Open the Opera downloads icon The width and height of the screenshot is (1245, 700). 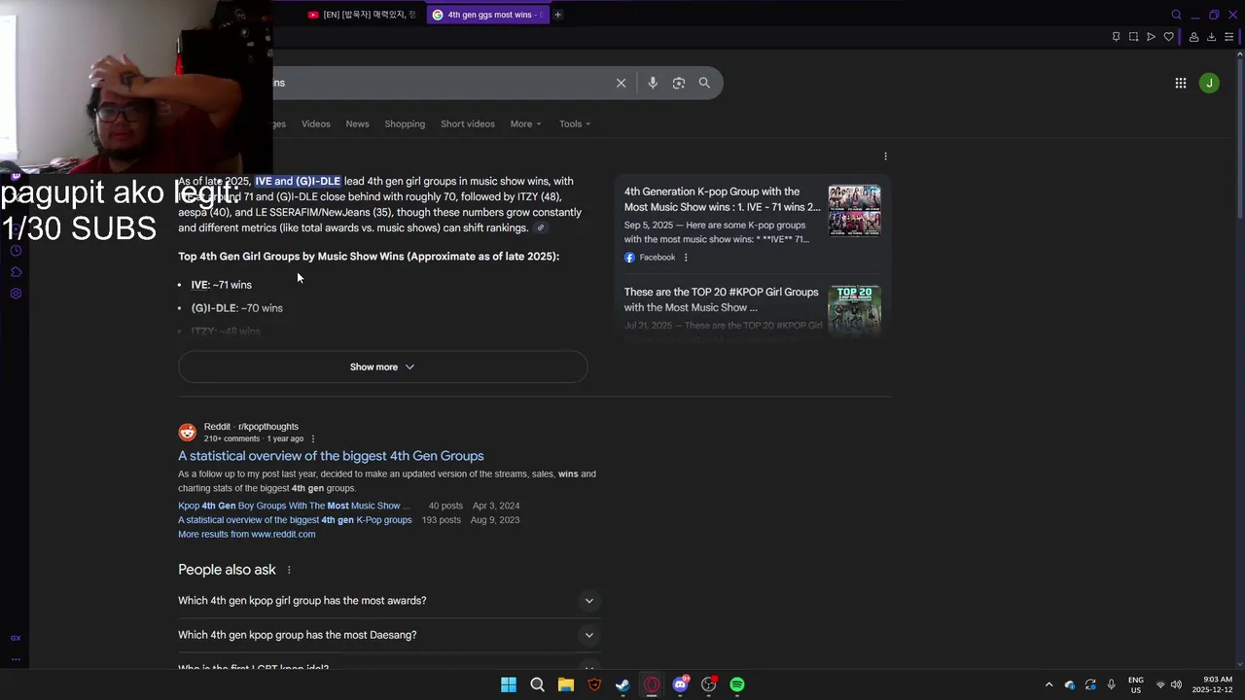click(x=1211, y=37)
